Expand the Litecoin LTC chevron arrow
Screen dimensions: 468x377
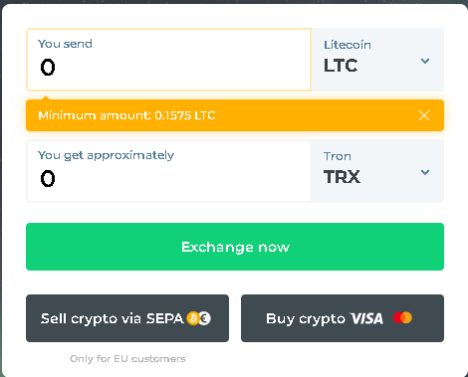425,61
